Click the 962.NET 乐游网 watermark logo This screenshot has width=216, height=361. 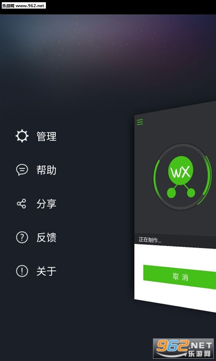[184, 349]
